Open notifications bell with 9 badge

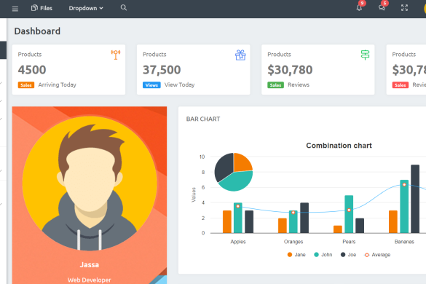pyautogui.click(x=360, y=7)
